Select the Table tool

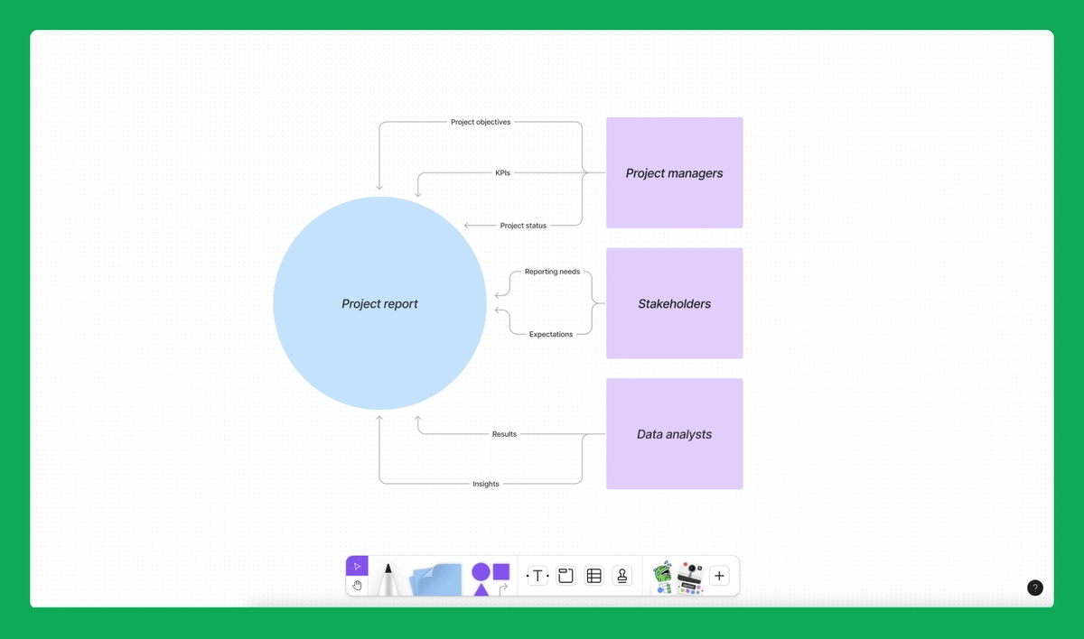pyautogui.click(x=593, y=575)
